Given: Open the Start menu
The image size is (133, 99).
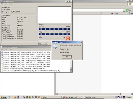Looking at the screenshot, I should (x=4, y=97).
